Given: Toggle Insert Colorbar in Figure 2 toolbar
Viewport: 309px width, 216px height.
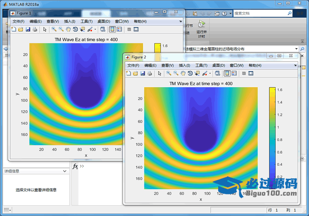Looking at the screenshot, I should (x=227, y=73).
